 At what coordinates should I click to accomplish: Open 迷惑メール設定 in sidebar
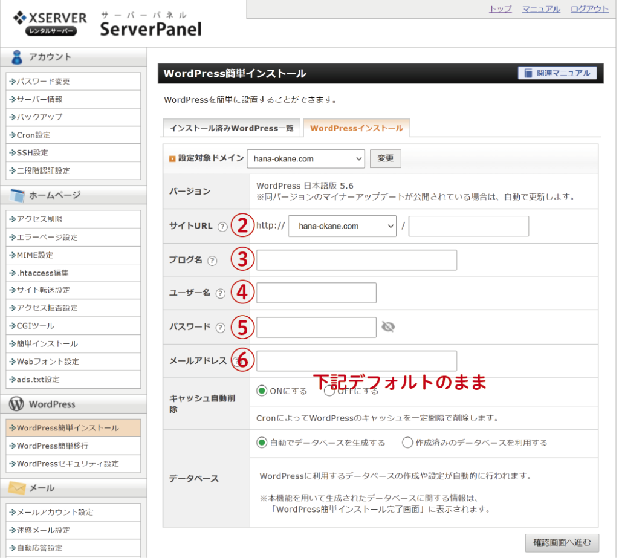[x=73, y=530]
